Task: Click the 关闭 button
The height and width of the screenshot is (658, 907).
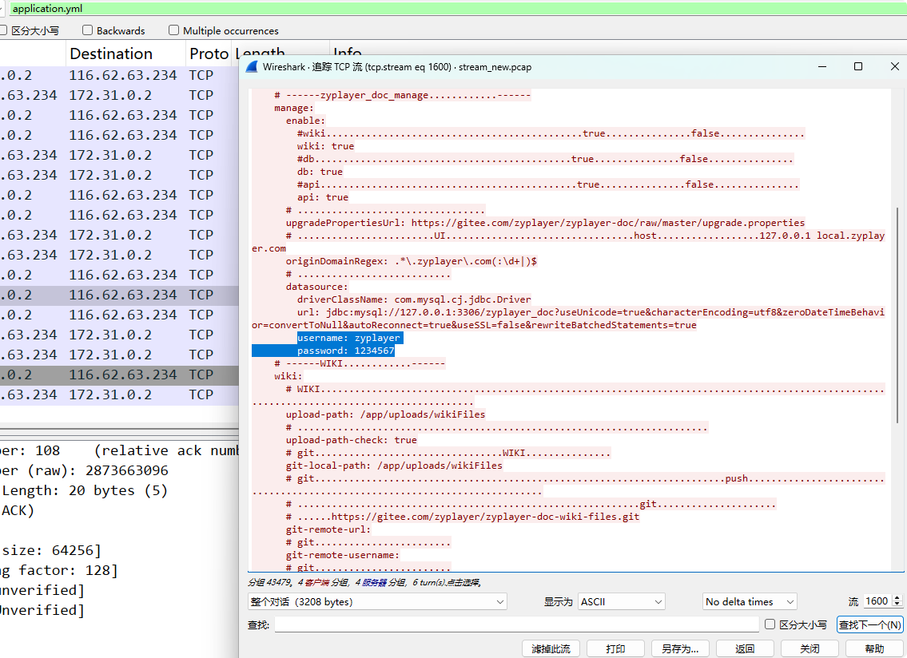Action: [x=810, y=648]
